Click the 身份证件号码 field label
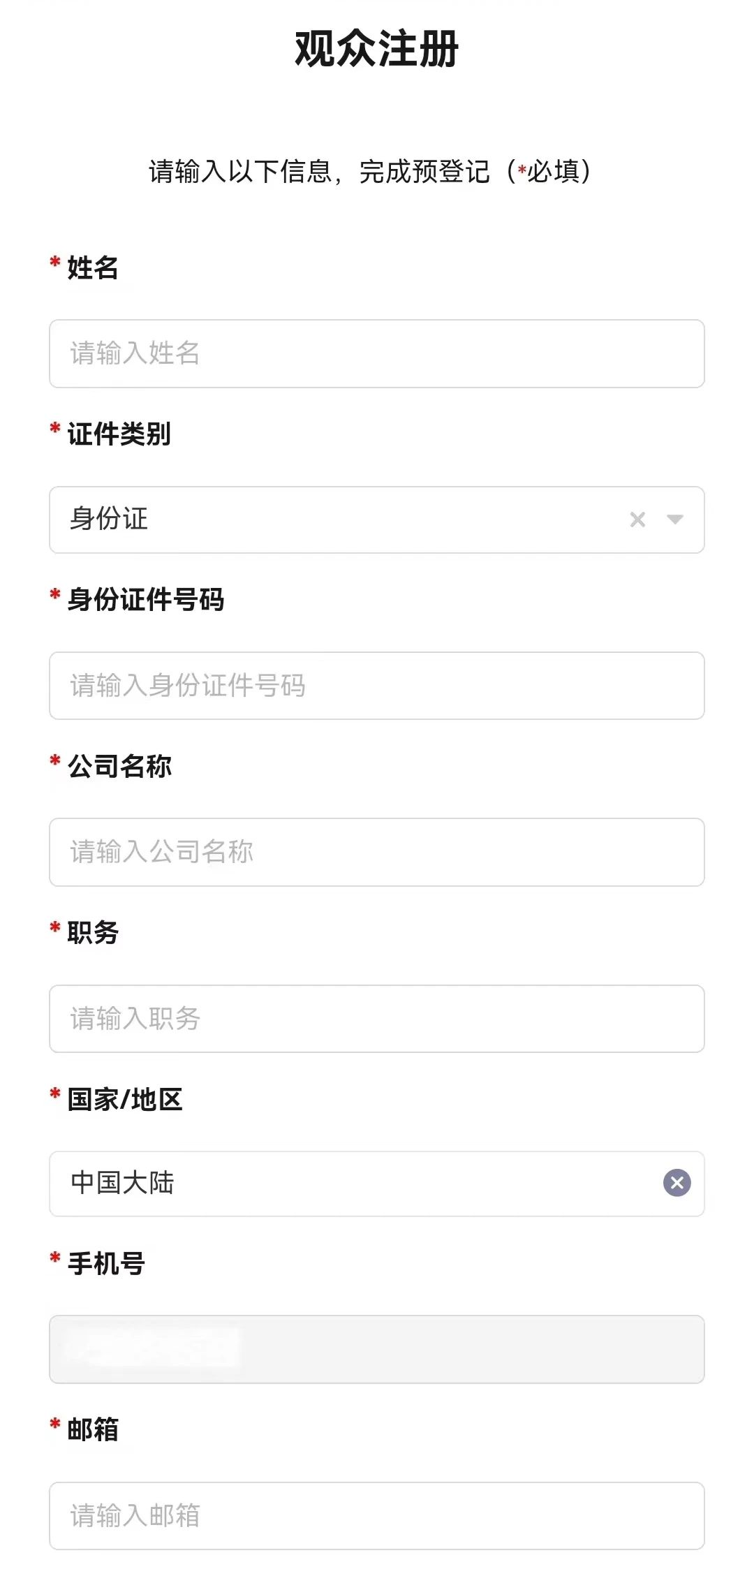Screen dimensions: 754x1569 tap(146, 599)
